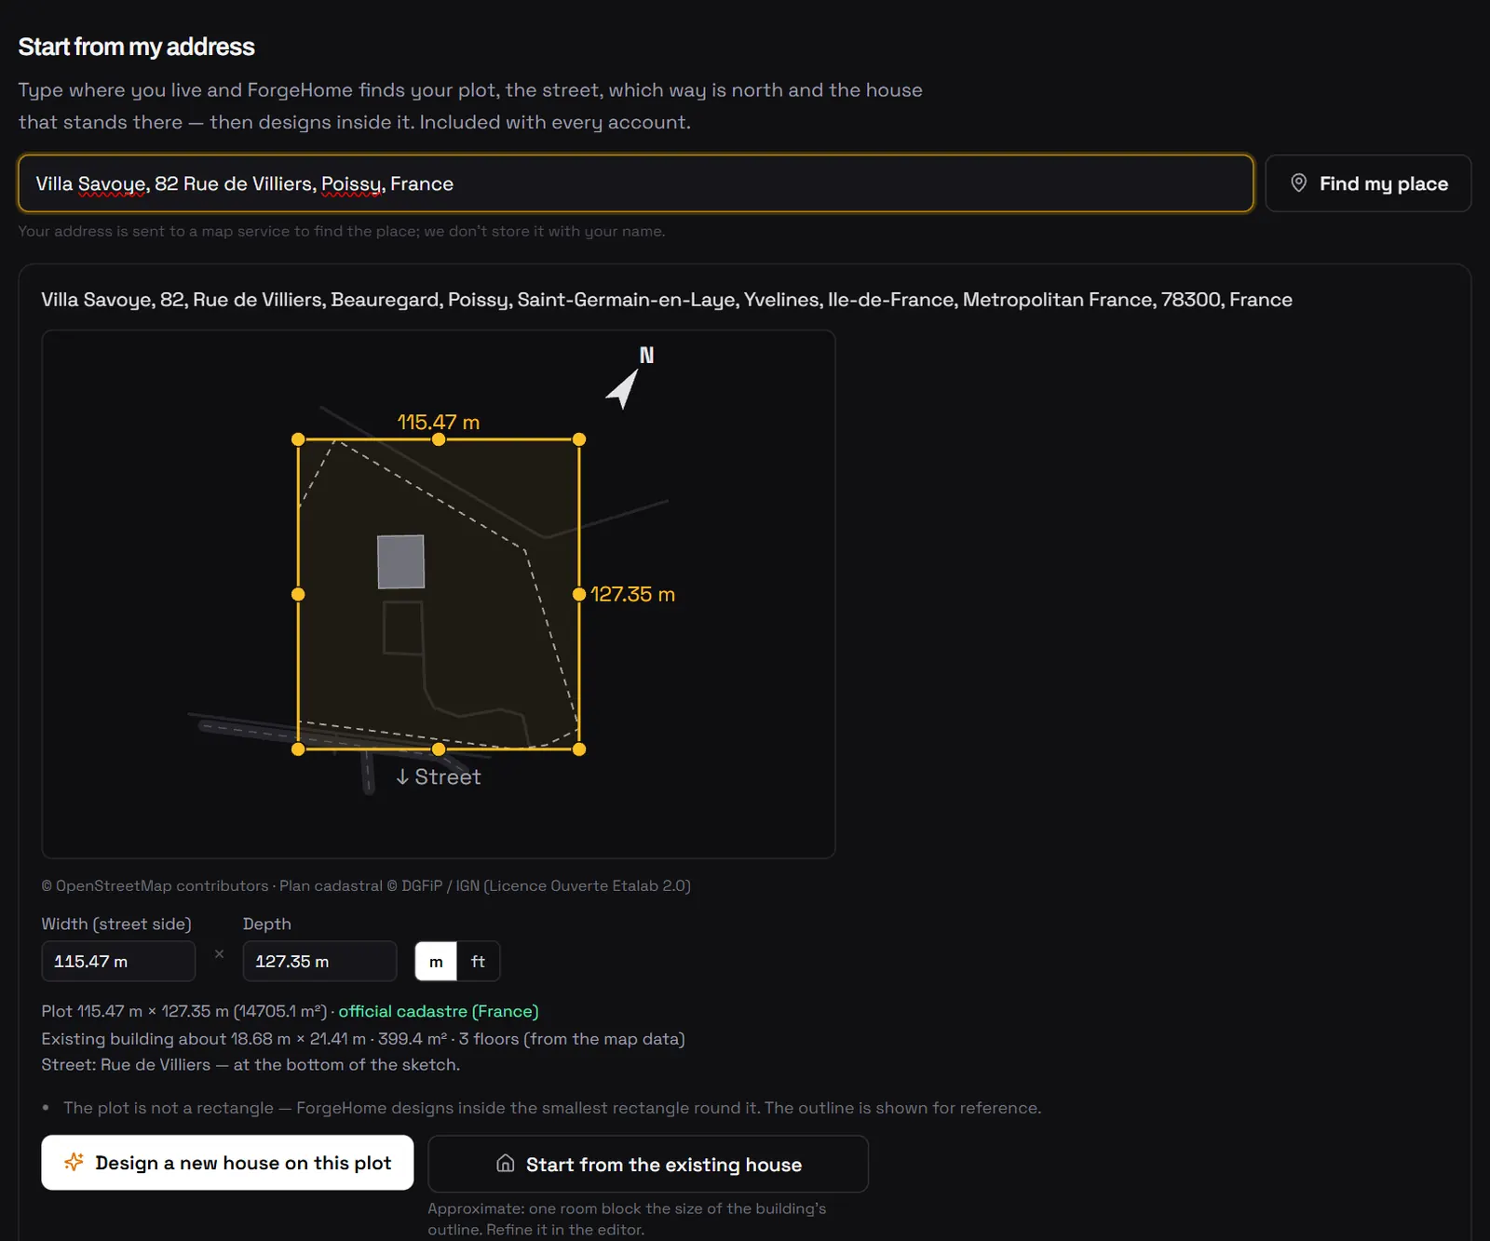Click the 'official cadastre (France)' text
Screen dimensions: 1490x1241
coord(439,1011)
